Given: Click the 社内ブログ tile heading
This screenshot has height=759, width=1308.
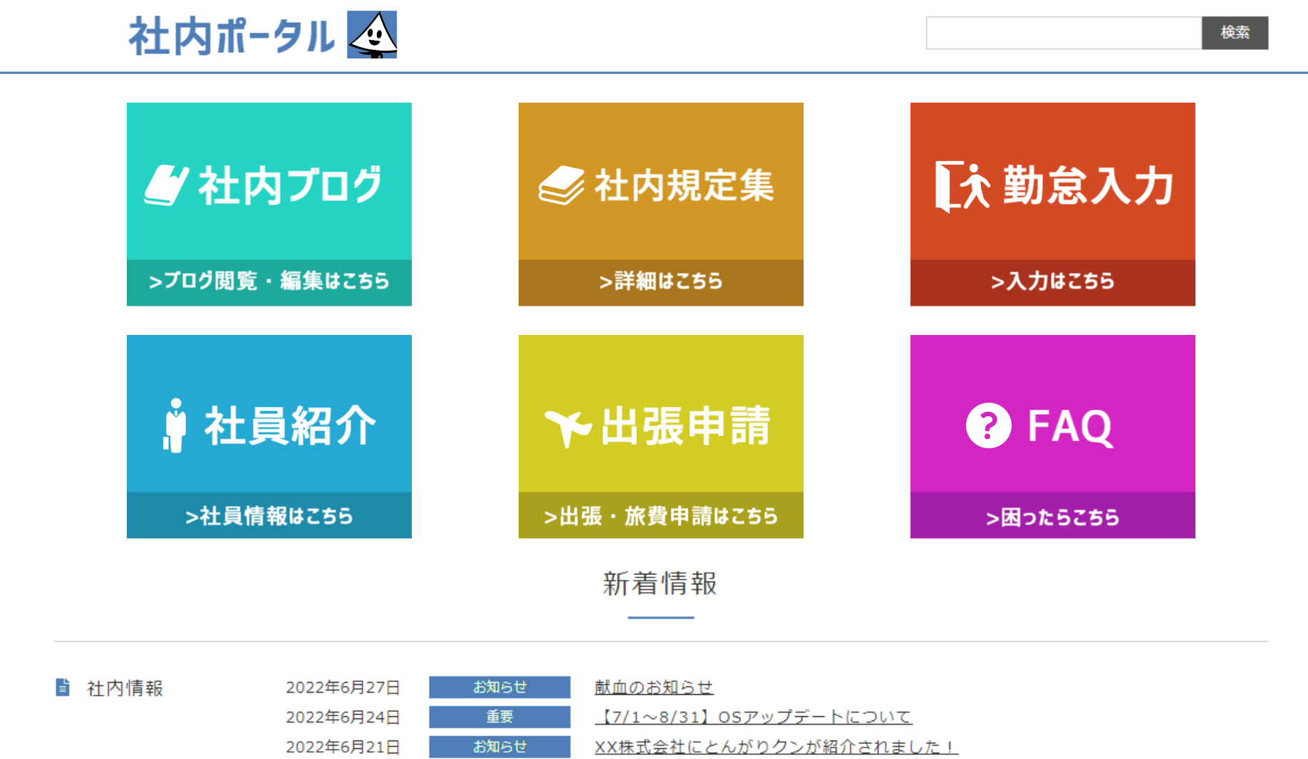Looking at the screenshot, I should pos(291,186).
